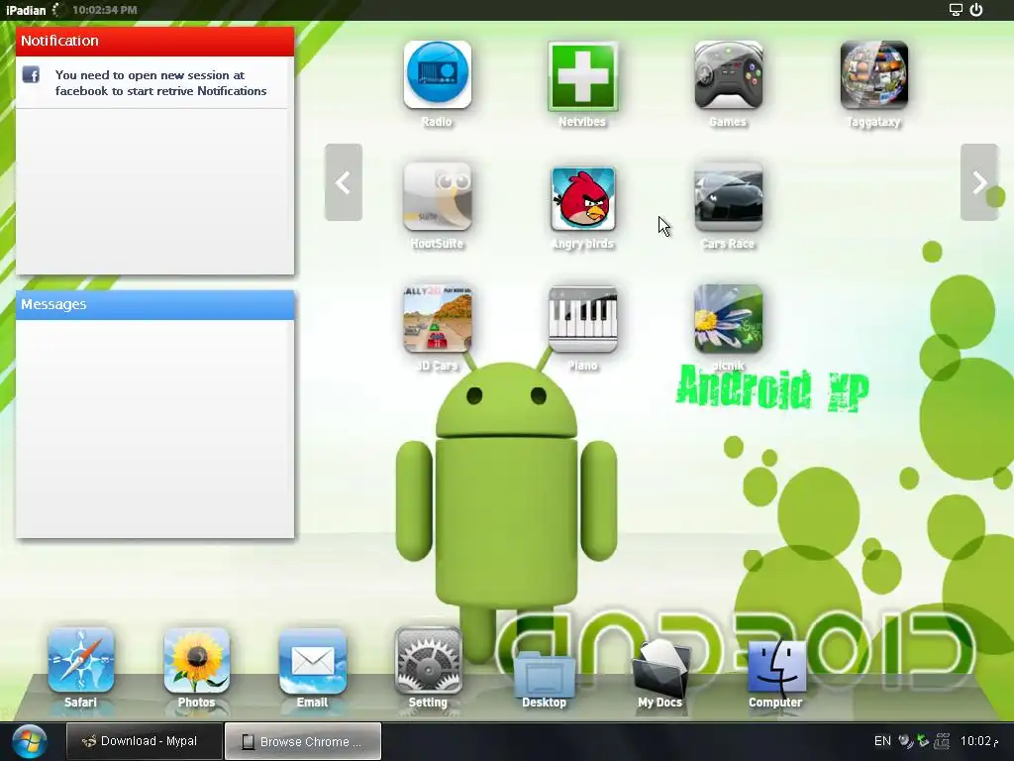
Task: Click the EN language indicator
Action: tap(882, 741)
